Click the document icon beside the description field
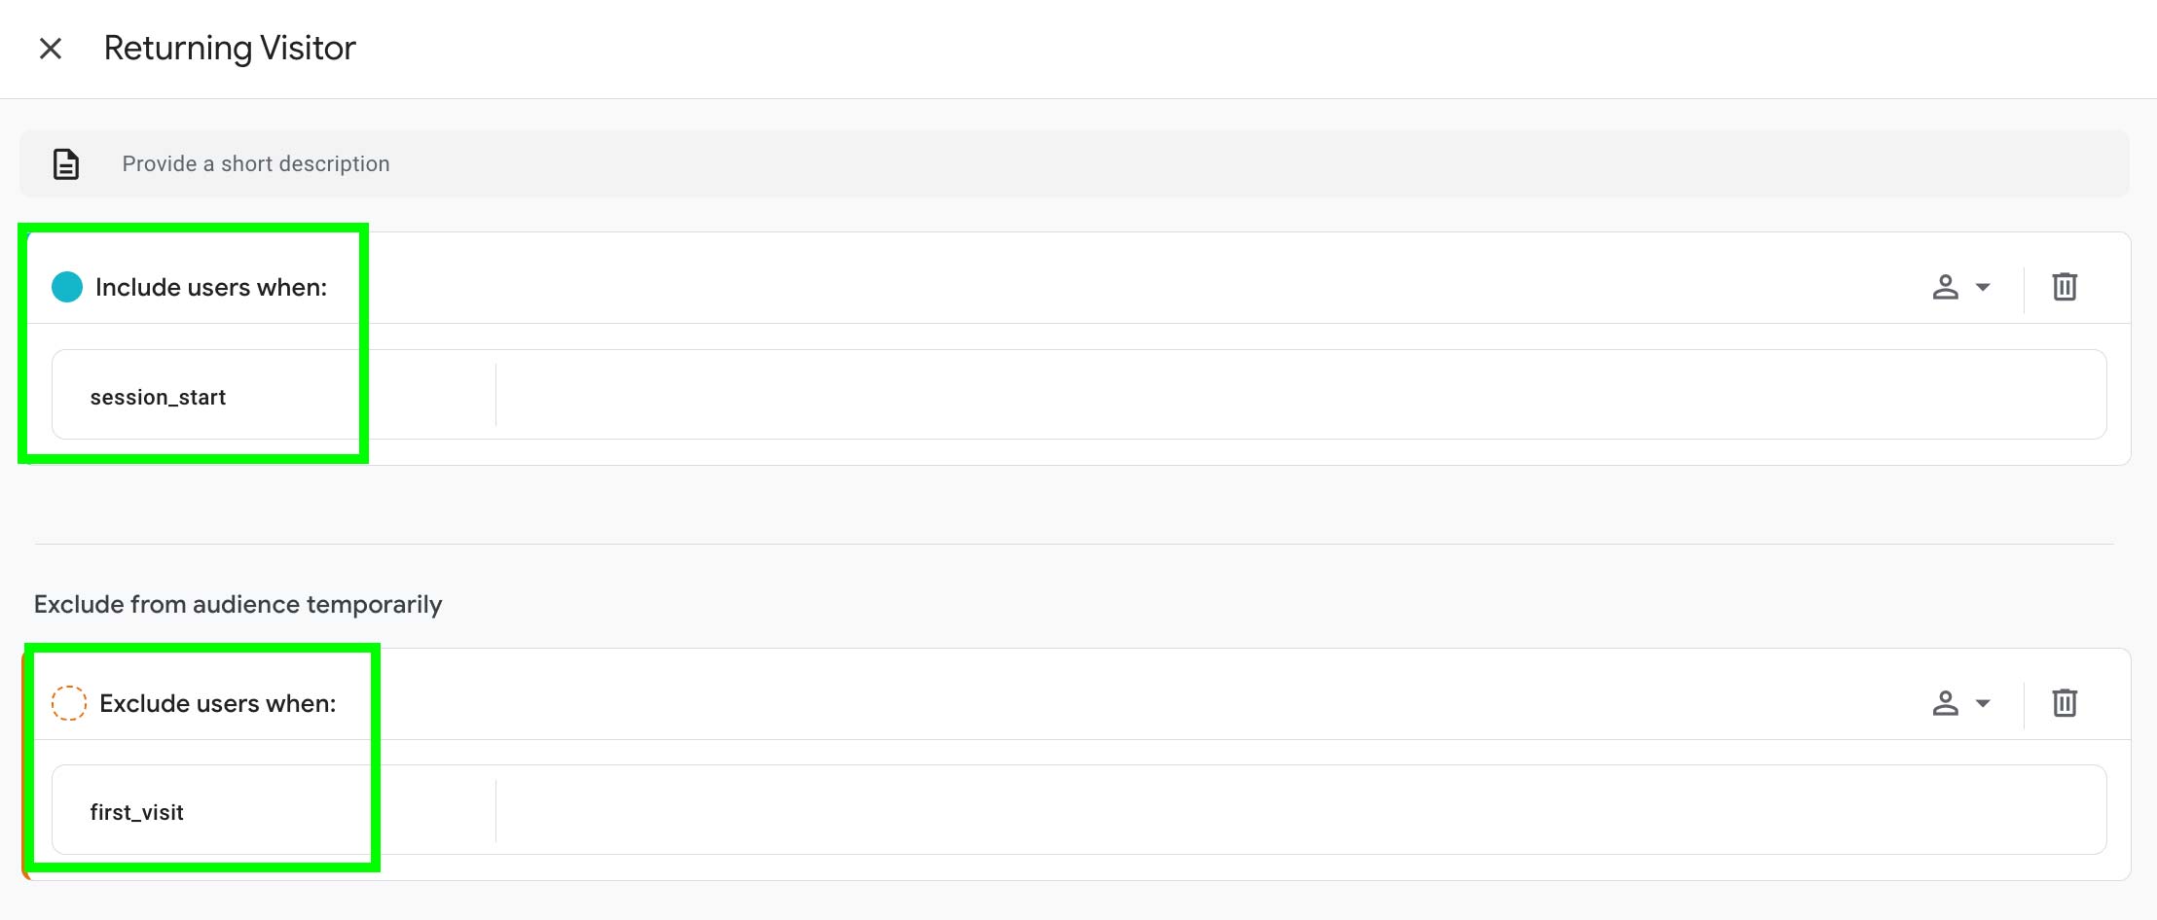Image resolution: width=2157 pixels, height=920 pixels. coord(64,163)
